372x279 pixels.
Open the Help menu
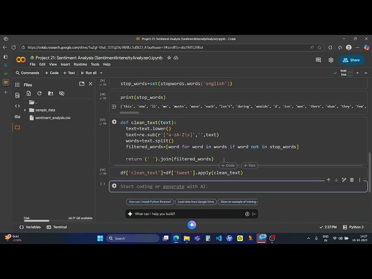pyautogui.click(x=107, y=65)
